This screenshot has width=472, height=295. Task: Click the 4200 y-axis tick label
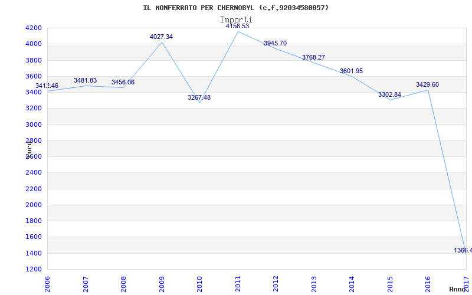point(34,28)
